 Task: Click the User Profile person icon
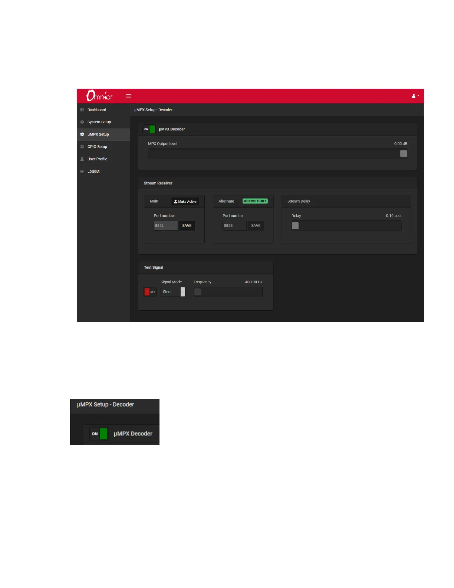(82, 159)
